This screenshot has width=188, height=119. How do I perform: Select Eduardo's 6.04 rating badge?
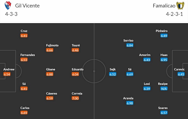point(75,74)
